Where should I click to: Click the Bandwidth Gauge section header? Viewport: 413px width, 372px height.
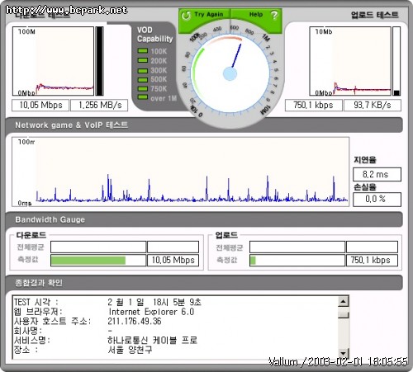click(204, 219)
